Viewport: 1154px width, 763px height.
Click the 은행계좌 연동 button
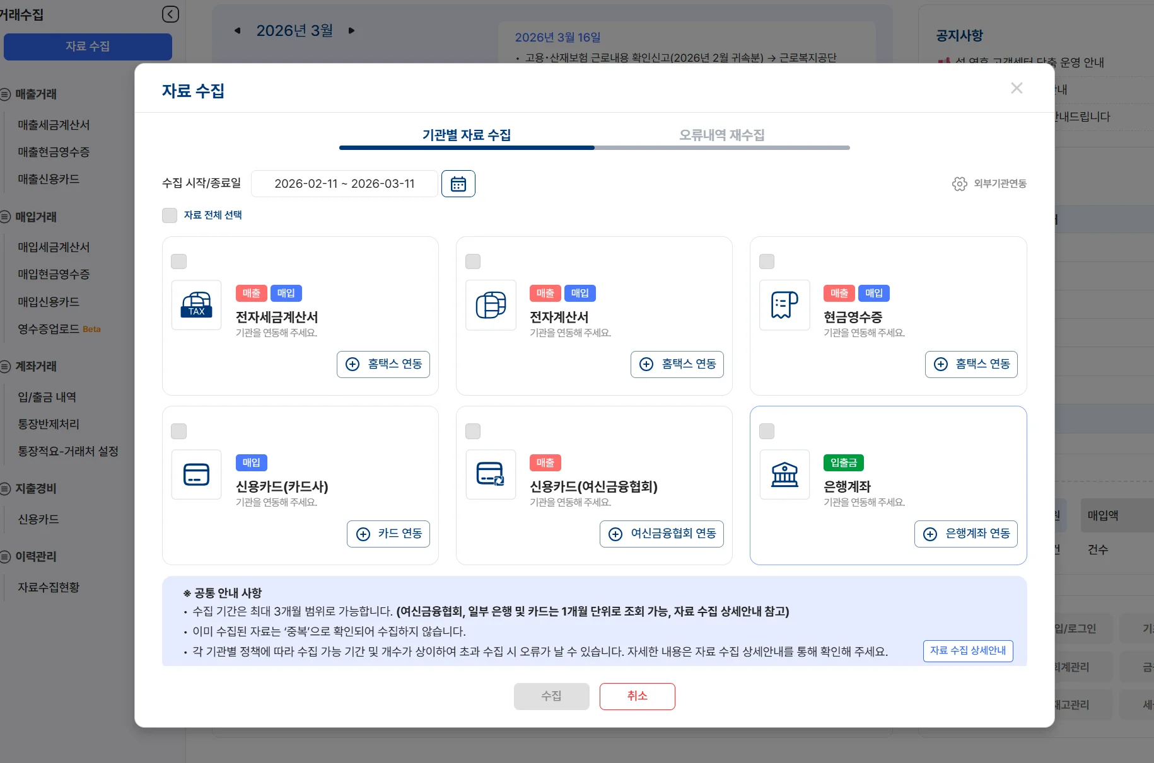pyautogui.click(x=966, y=534)
